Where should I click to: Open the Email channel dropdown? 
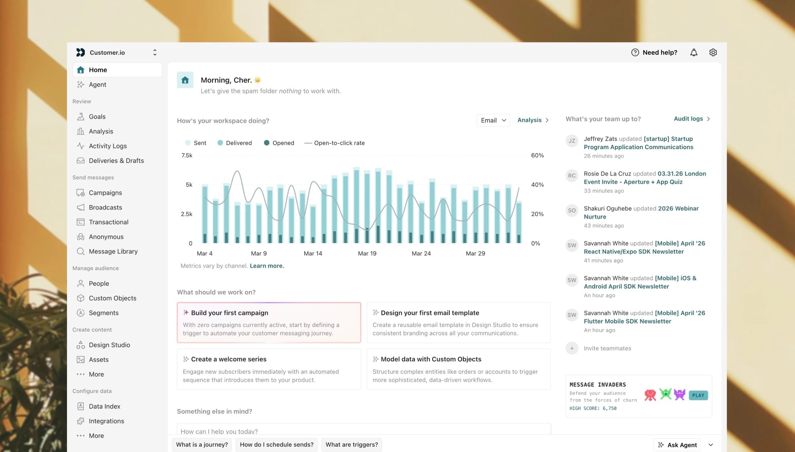pos(493,120)
